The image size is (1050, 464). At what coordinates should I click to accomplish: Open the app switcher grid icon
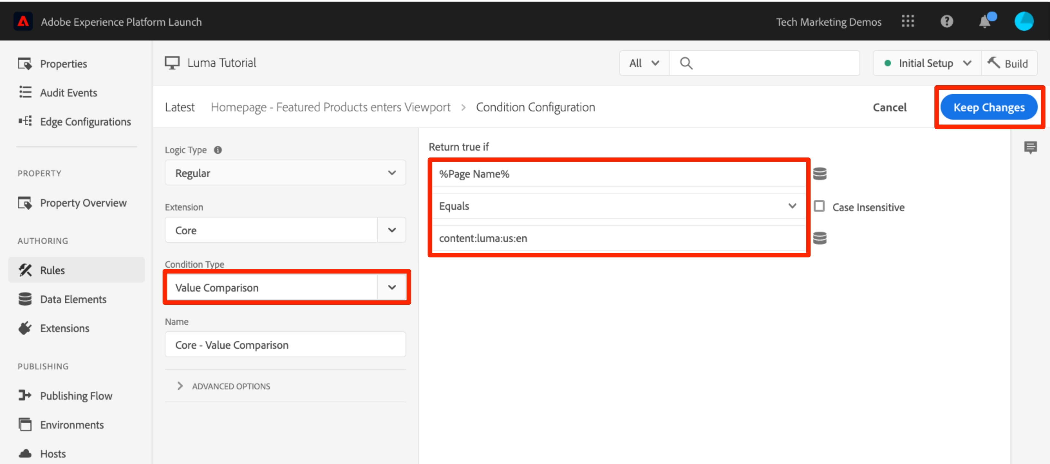[908, 21]
